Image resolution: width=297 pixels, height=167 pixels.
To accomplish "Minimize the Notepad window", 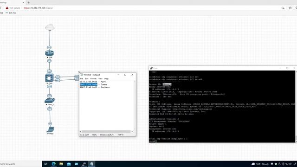I will 118,75.
